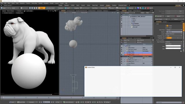Open the Blend Mode dropdown
Screen dimensions: 185x104
(x=174, y=30)
